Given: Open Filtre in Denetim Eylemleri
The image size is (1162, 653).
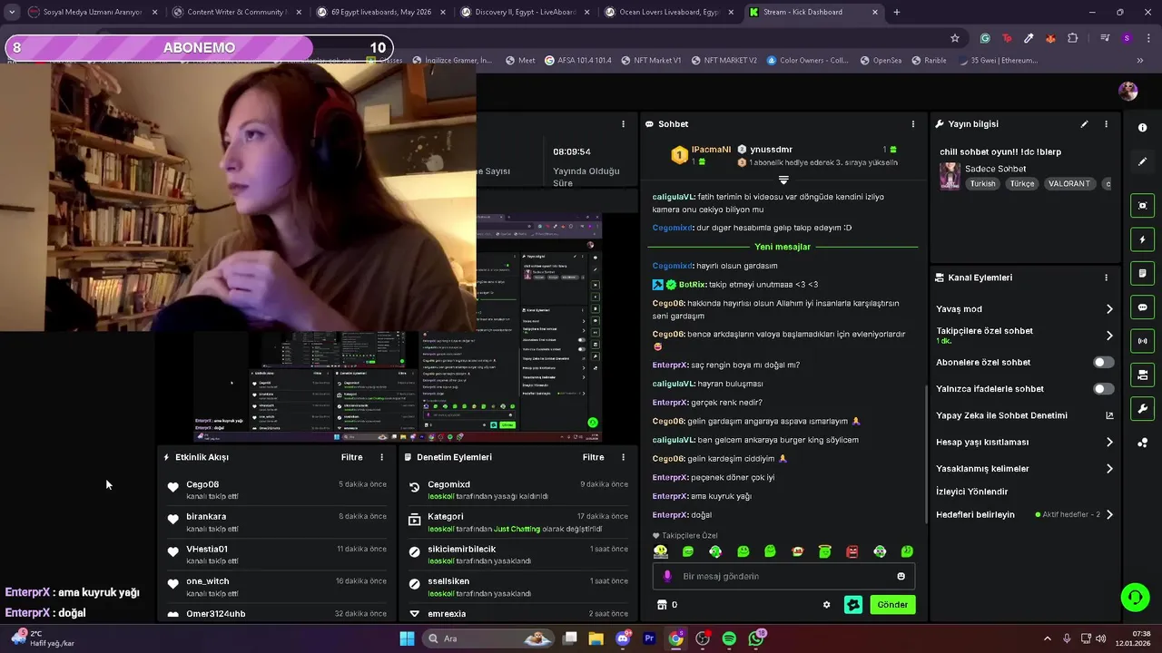Looking at the screenshot, I should pos(593,457).
